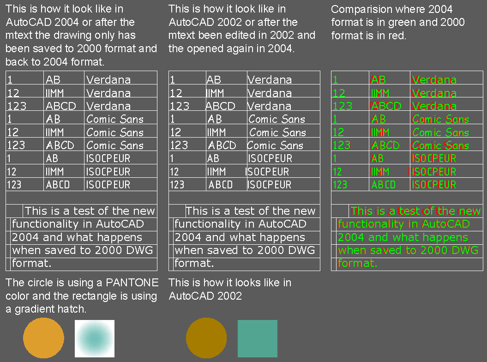Select the solid teal rectangle
Screen dimensions: 487x362
[x=258, y=338]
